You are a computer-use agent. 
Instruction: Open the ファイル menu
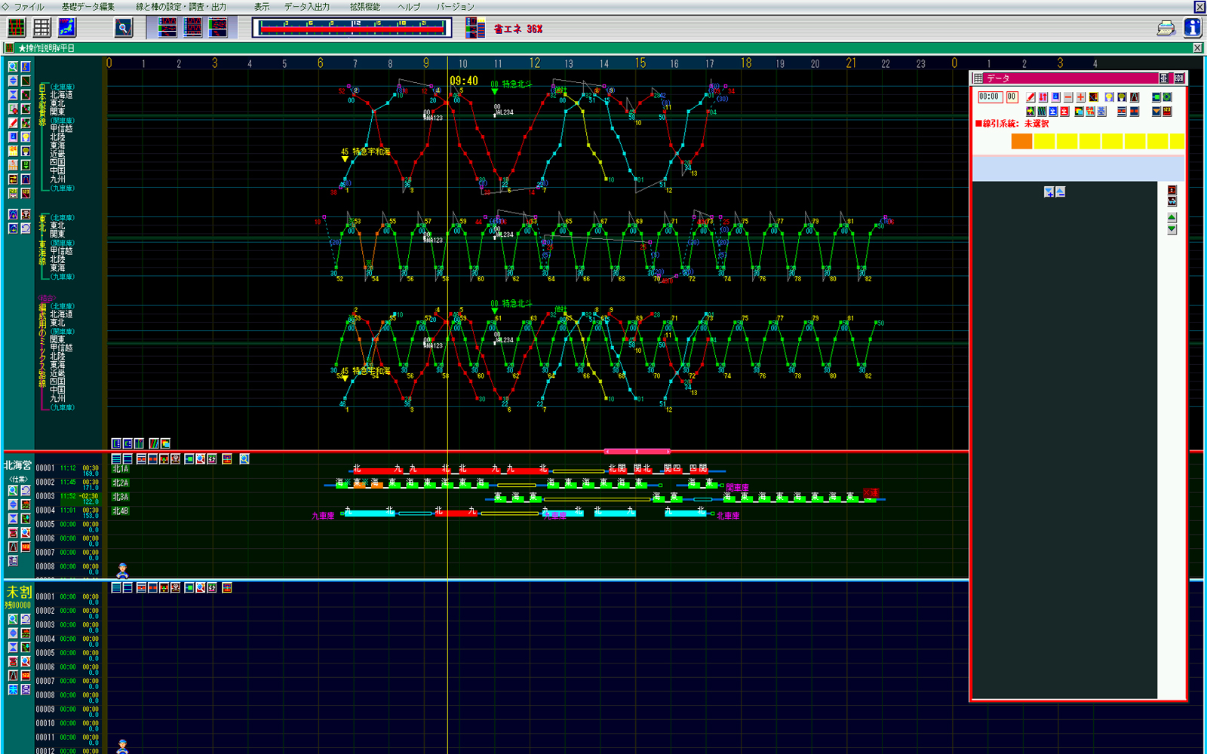click(x=29, y=7)
